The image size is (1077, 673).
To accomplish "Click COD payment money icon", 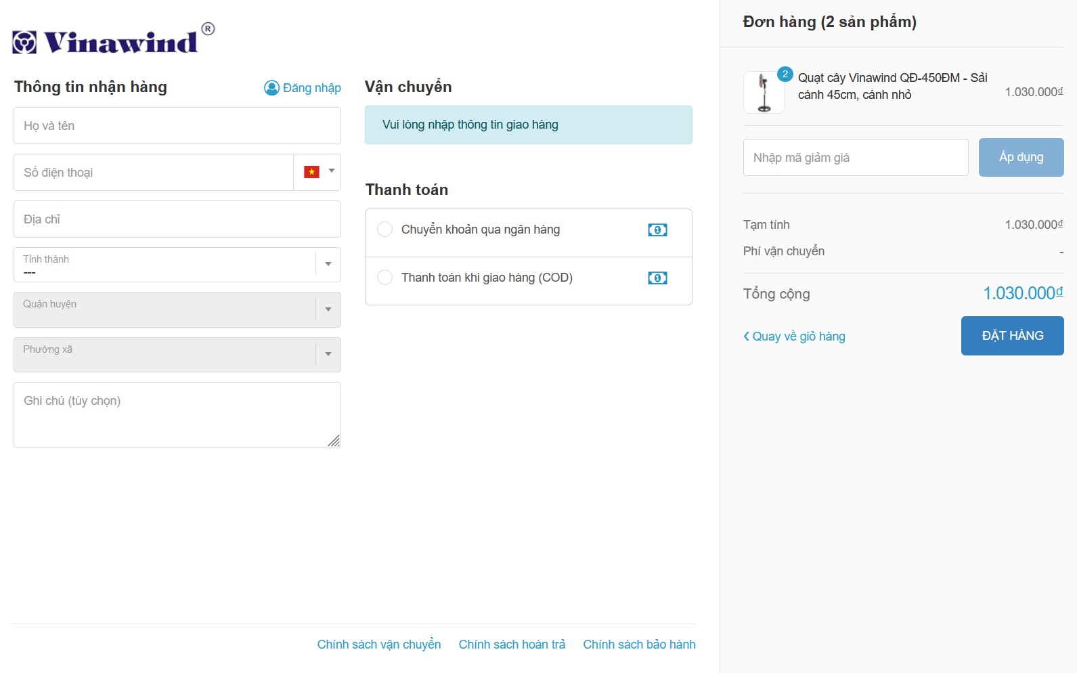I will click(x=657, y=278).
